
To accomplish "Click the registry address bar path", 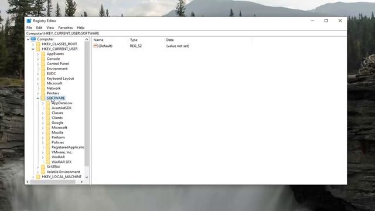I will 63,33.
